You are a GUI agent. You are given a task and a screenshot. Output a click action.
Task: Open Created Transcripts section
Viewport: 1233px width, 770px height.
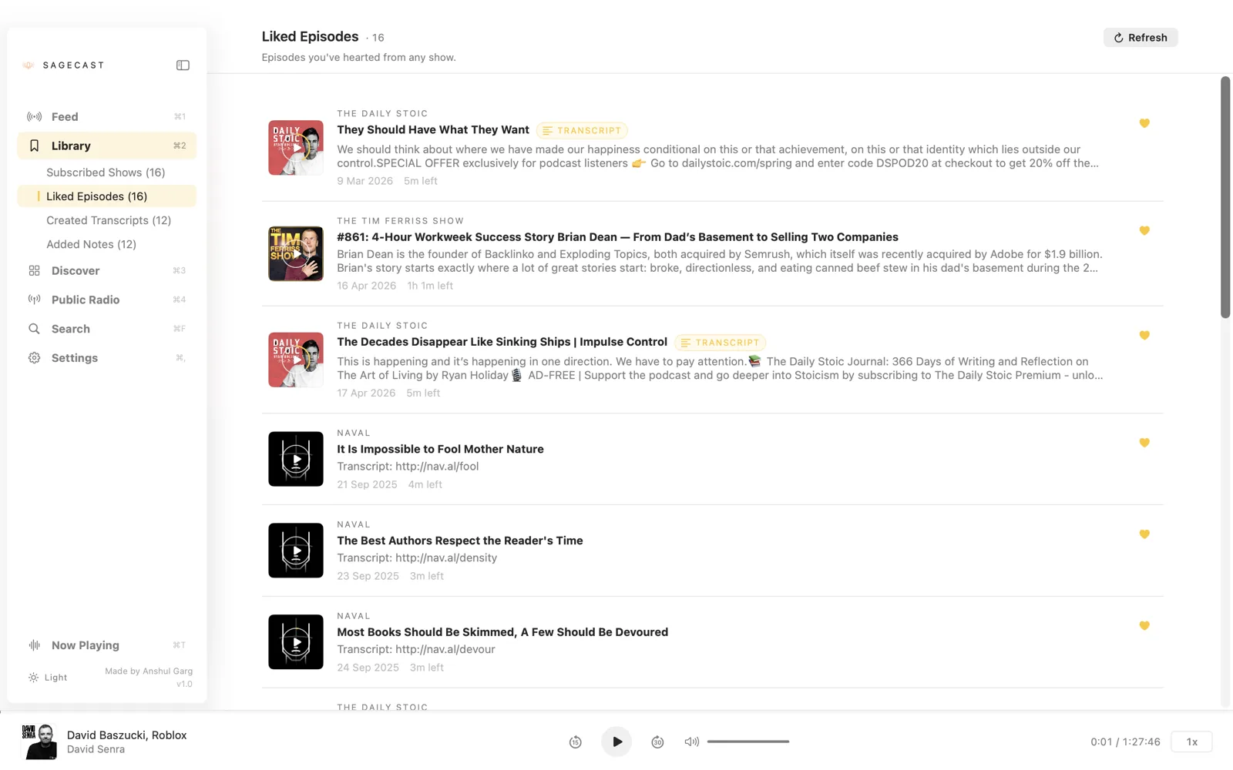click(x=108, y=220)
